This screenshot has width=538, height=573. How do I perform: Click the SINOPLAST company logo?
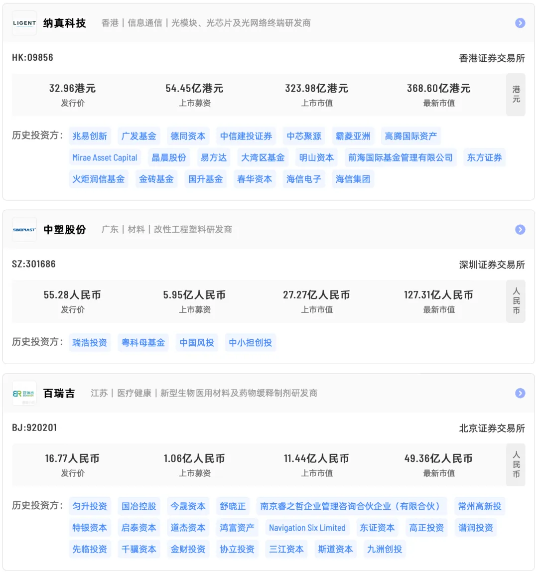pos(24,230)
